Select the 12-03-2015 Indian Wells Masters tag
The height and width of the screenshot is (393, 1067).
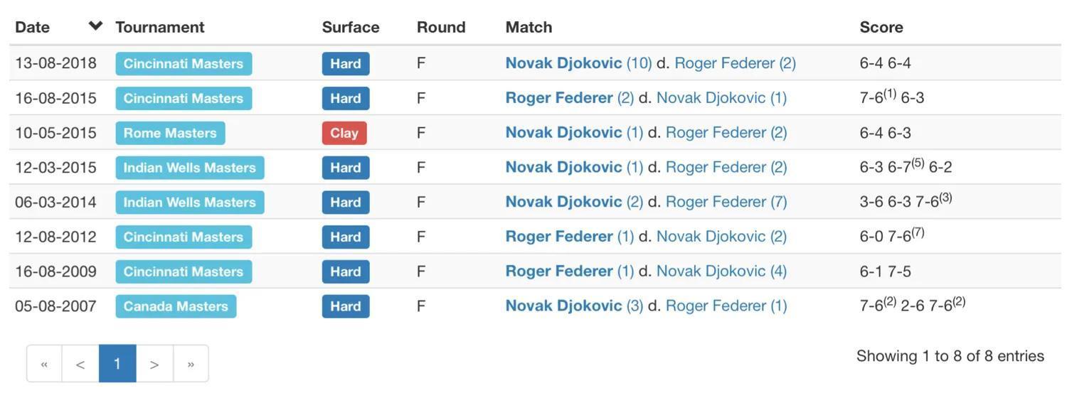190,168
